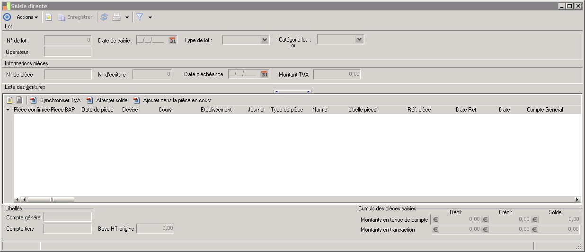Click the Type de pièce column header
Screen dimensions: 585x252
coord(287,110)
